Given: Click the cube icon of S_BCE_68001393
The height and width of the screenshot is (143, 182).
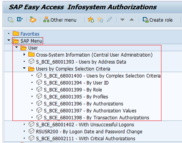Looking at the screenshot, I should [x=31, y=62].
